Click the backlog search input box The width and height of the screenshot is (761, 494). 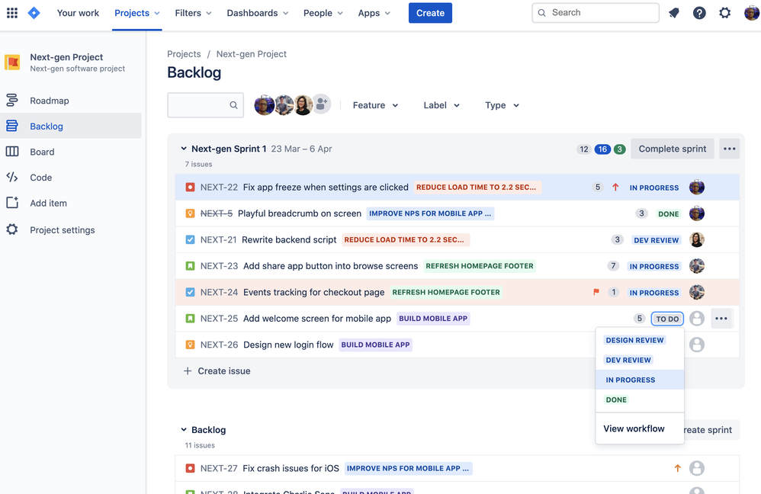(x=205, y=104)
